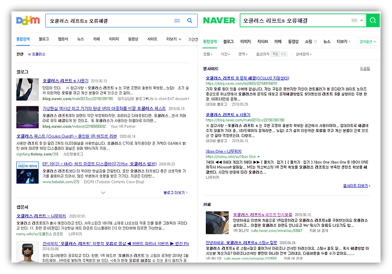Select Daum 통합검색 tab
Viewport: 392px width, 274px height.
[23, 39]
